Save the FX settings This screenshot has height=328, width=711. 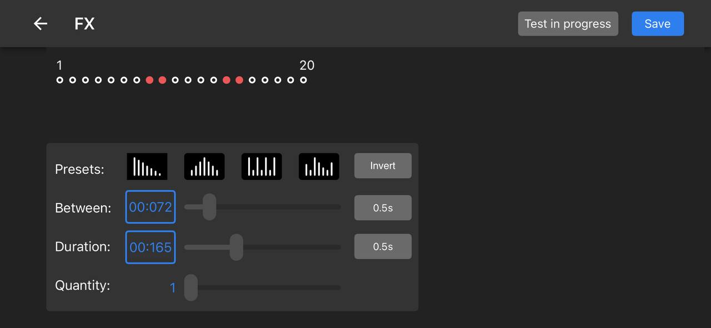[x=657, y=24]
